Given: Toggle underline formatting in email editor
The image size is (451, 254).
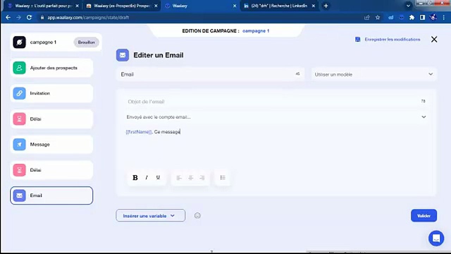Looking at the screenshot, I should 158,177.
